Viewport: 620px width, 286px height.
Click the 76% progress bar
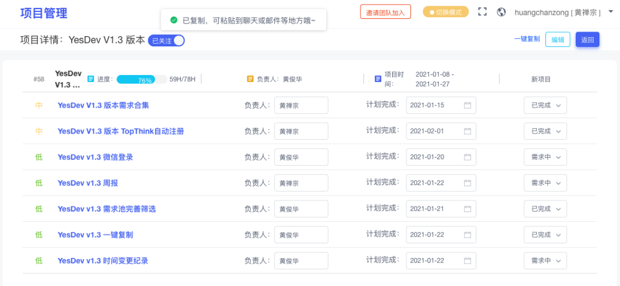pos(142,80)
